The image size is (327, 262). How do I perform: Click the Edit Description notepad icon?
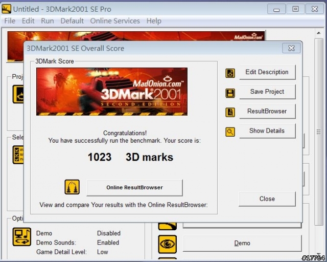click(230, 73)
